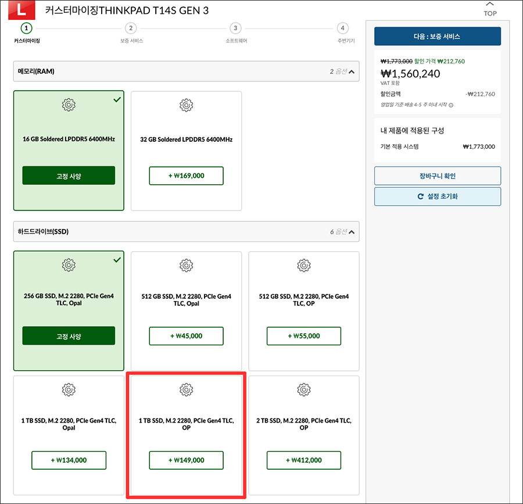Add 32 GB memory for +₩169,000
The width and height of the screenshot is (523, 504).
[x=186, y=176]
